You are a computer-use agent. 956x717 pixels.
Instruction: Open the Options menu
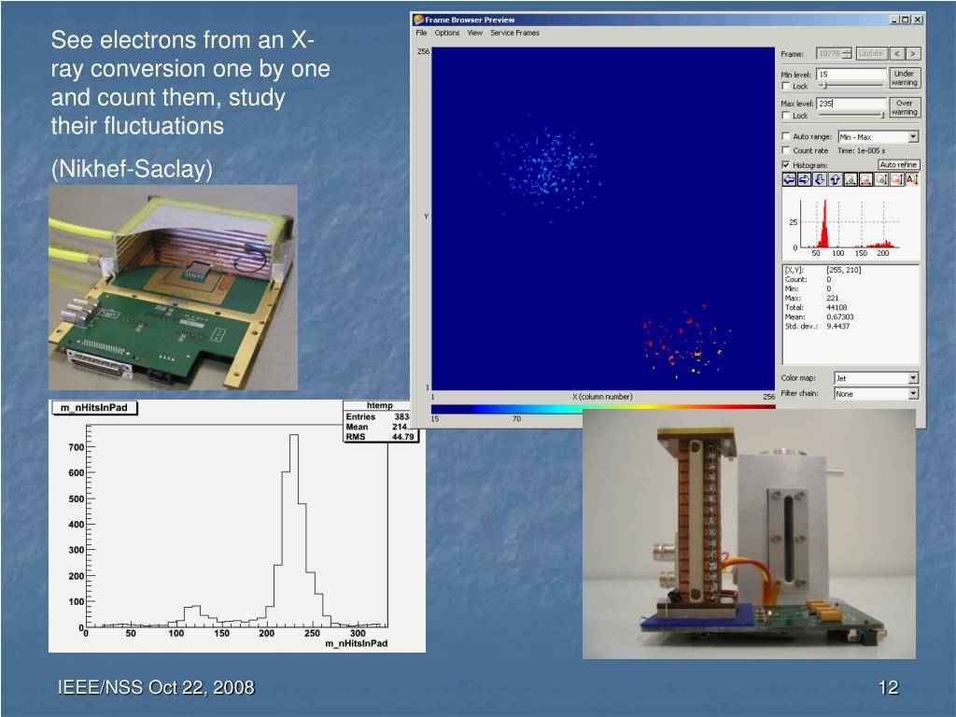click(x=447, y=33)
